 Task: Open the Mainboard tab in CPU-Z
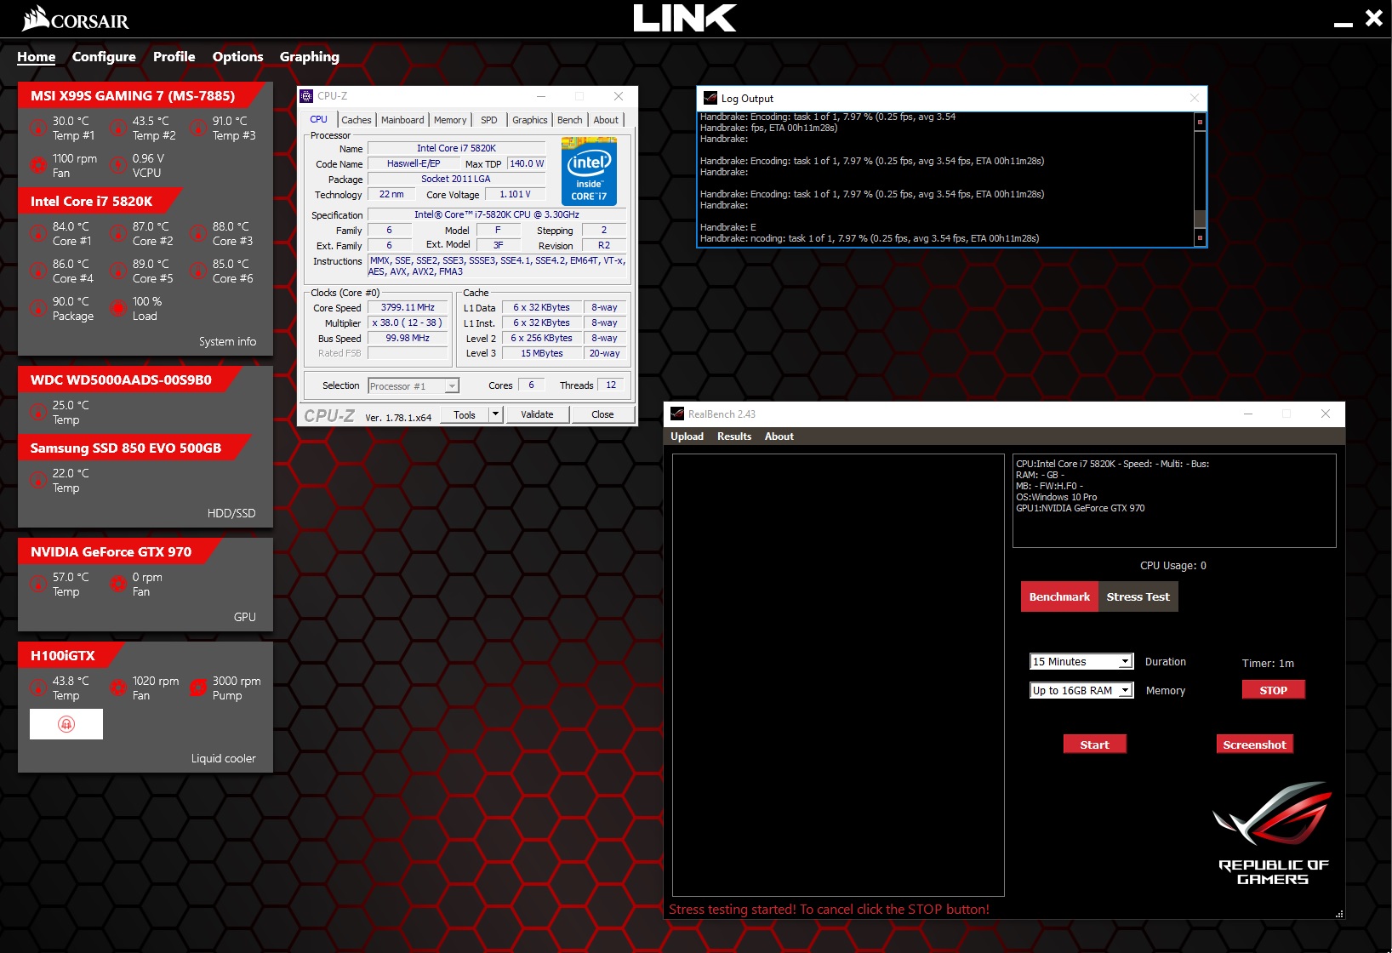coord(402,120)
